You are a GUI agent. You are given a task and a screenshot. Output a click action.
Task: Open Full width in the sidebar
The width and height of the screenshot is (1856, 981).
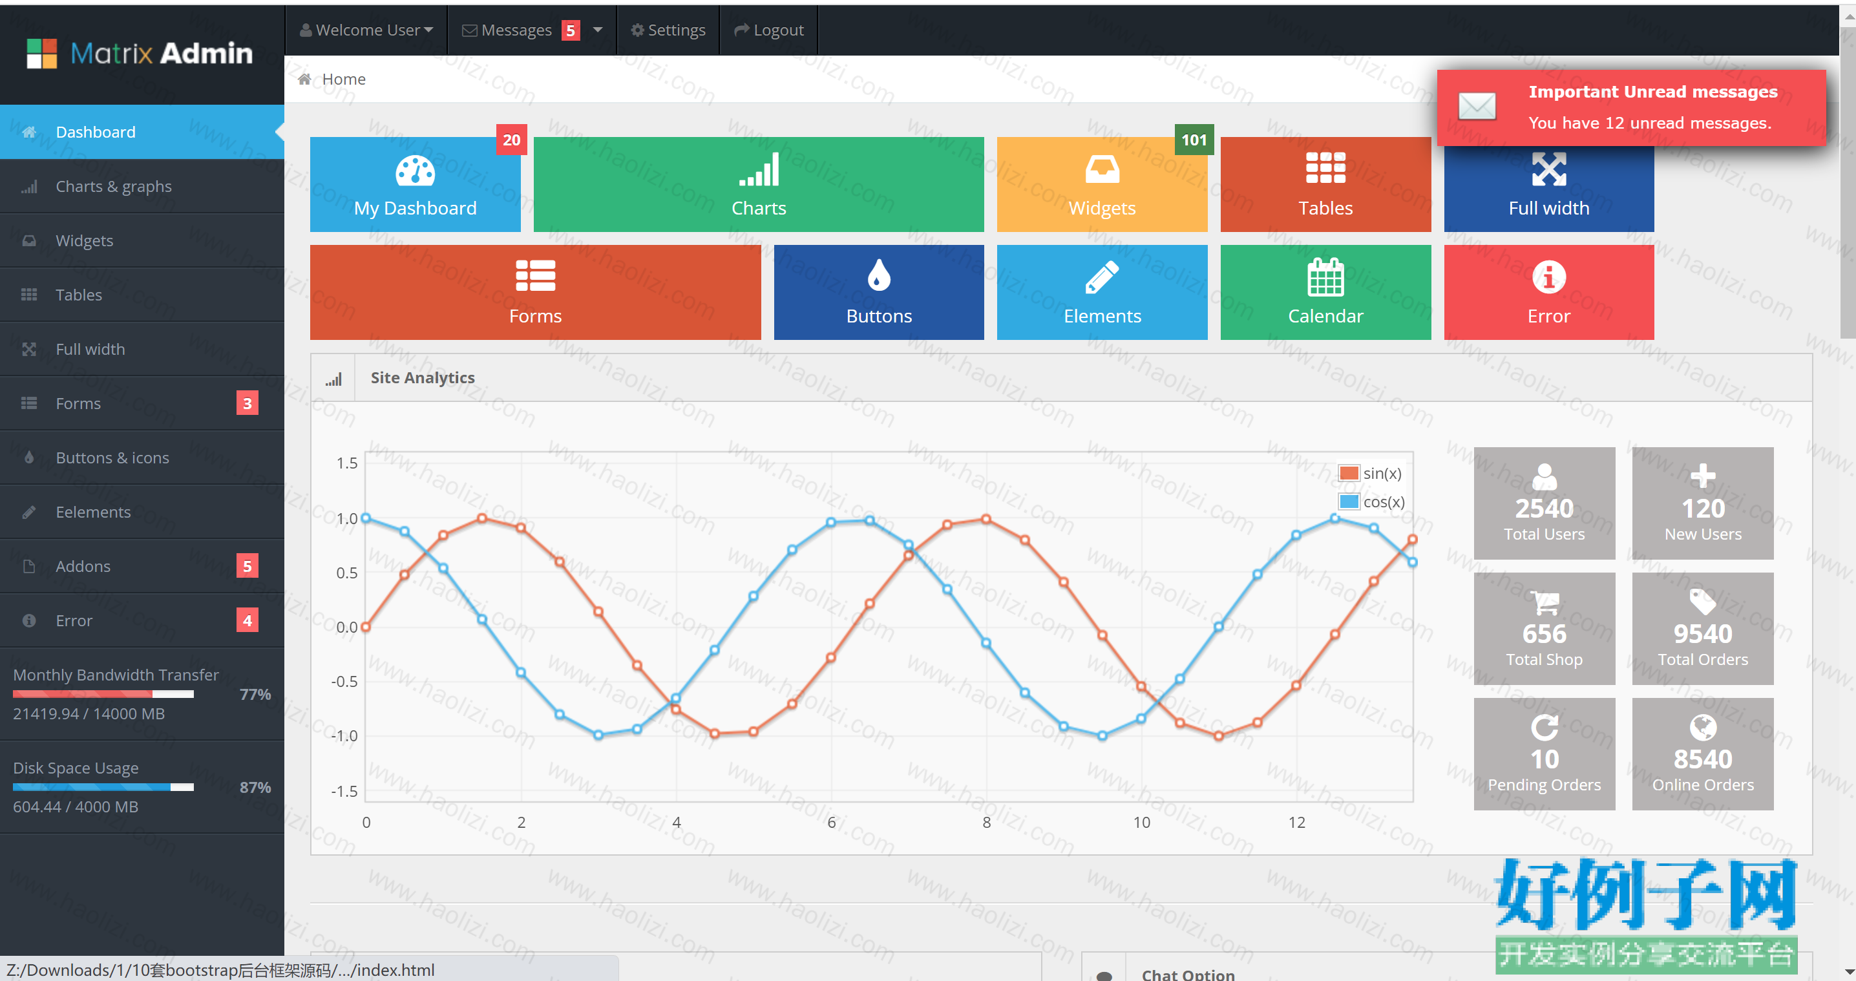(142, 350)
